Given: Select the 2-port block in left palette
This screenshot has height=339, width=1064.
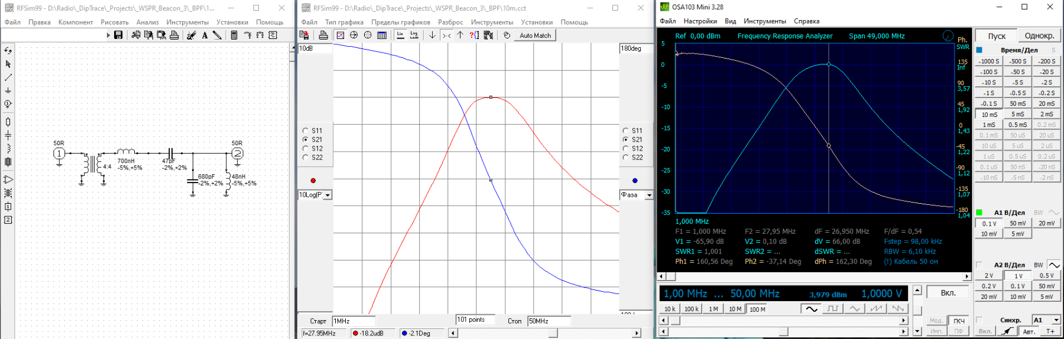Looking at the screenshot, I should coord(8,220).
